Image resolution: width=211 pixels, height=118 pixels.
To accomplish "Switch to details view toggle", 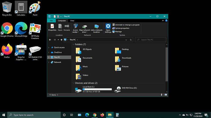I will click(x=162, y=95).
